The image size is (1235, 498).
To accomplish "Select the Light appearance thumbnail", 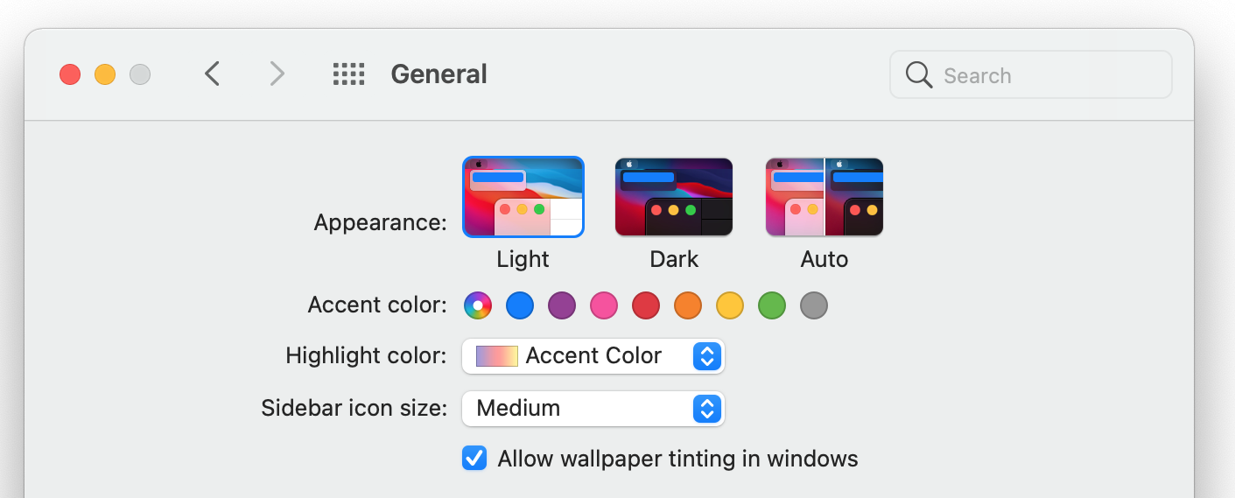I will coord(523,197).
